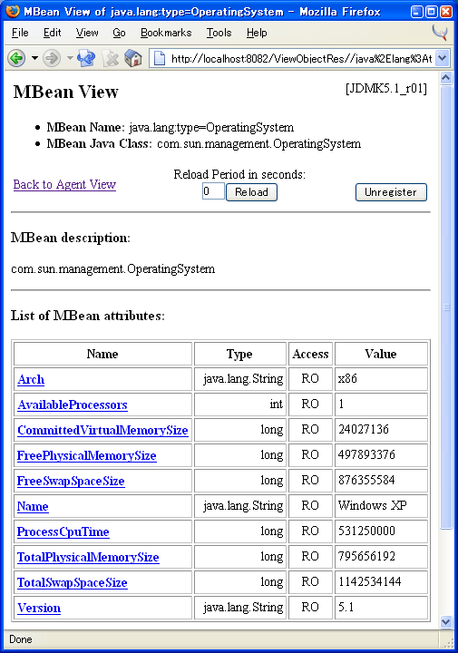
Task: Click the Home toolbar icon
Action: (133, 58)
